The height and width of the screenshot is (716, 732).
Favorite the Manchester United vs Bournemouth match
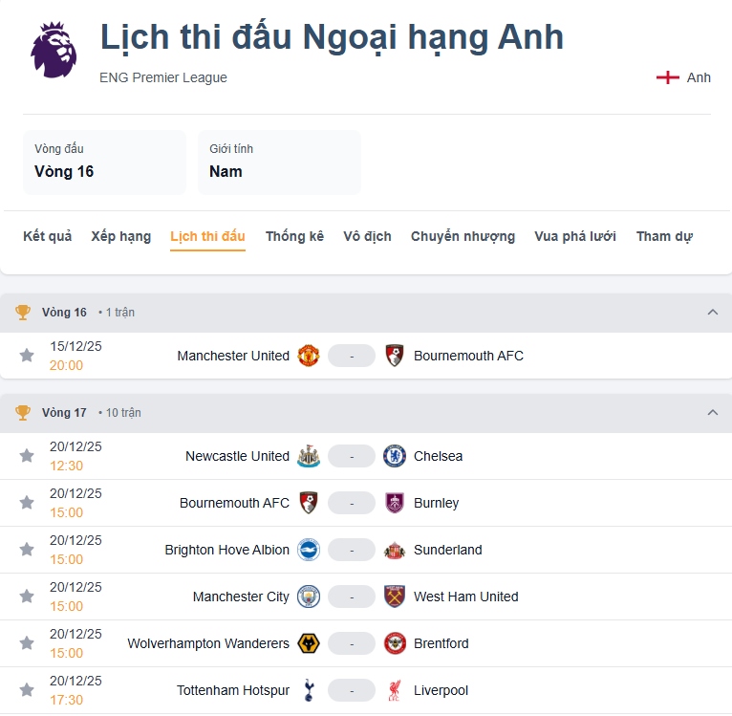click(27, 356)
